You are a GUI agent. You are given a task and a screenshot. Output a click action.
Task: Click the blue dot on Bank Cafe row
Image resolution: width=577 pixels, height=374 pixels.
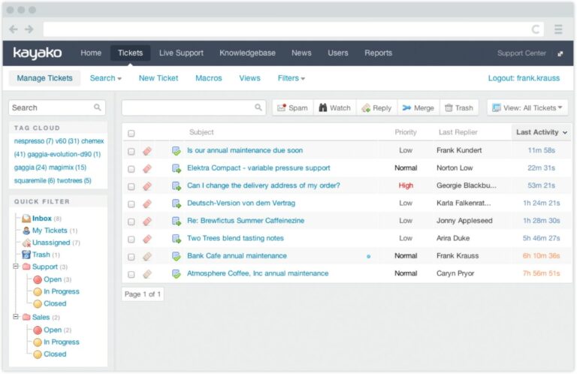[368, 256]
